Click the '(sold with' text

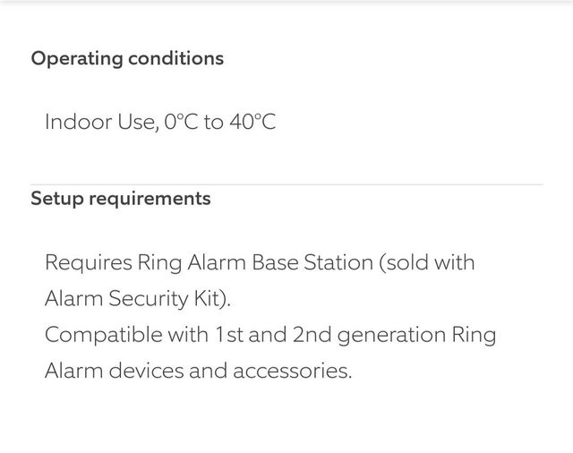(x=427, y=263)
